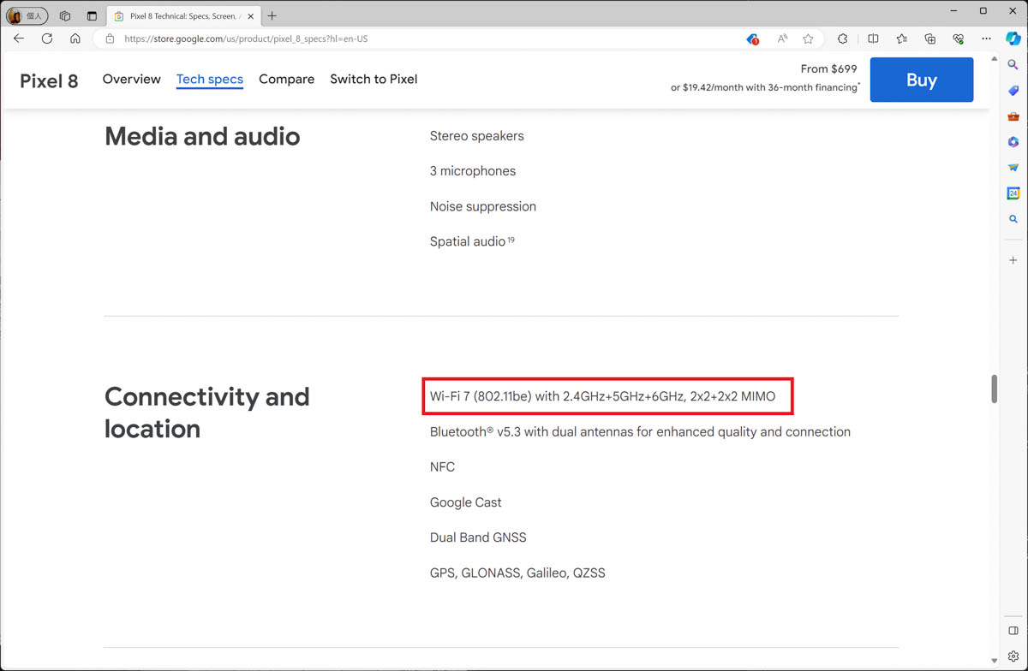Click the From $699 price text
The image size is (1028, 671).
[x=829, y=68]
